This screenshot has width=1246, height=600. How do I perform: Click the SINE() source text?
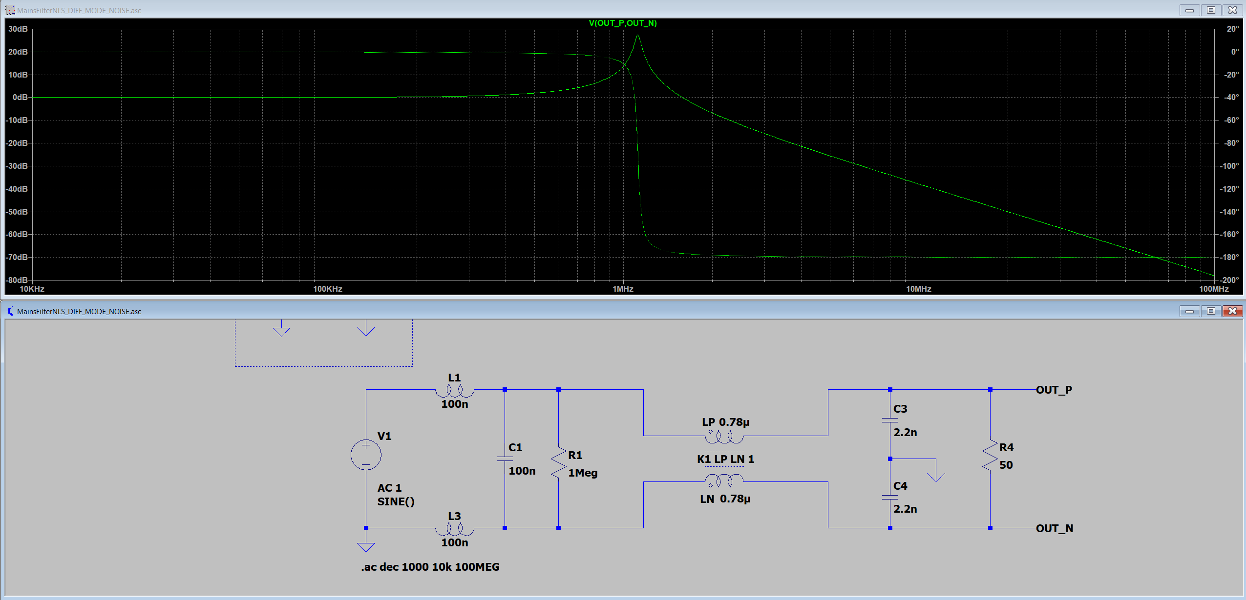click(x=396, y=501)
